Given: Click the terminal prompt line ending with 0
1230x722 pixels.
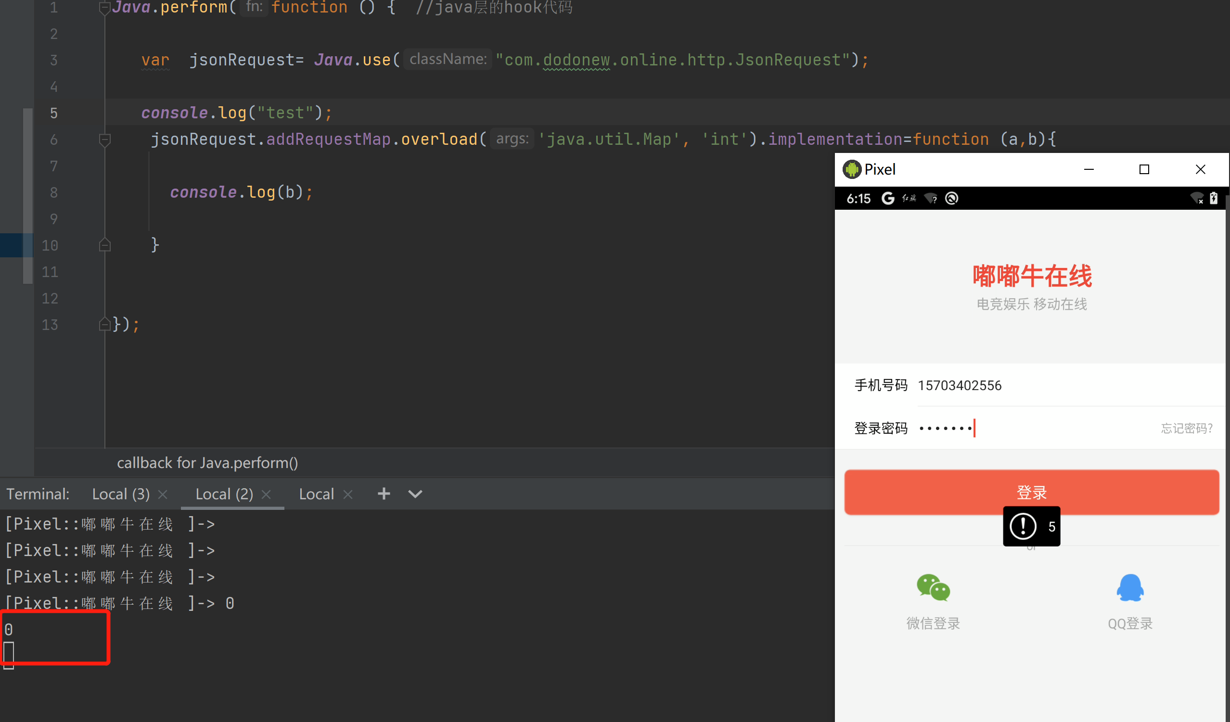Looking at the screenshot, I should point(119,604).
